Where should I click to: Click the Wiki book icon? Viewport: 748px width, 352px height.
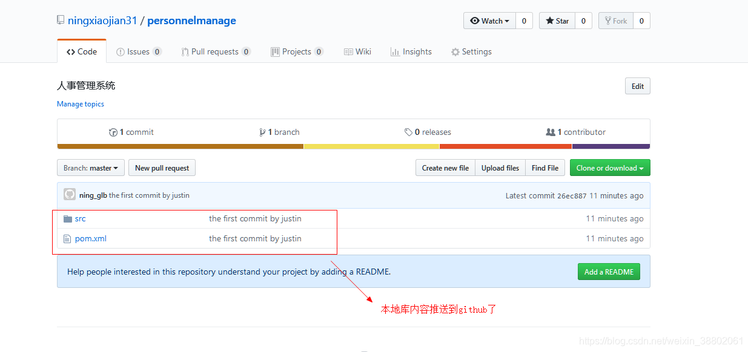348,52
